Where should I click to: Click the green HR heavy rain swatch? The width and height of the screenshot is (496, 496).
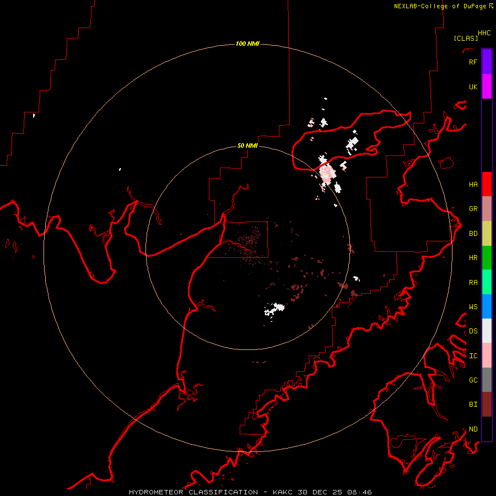coord(487,258)
